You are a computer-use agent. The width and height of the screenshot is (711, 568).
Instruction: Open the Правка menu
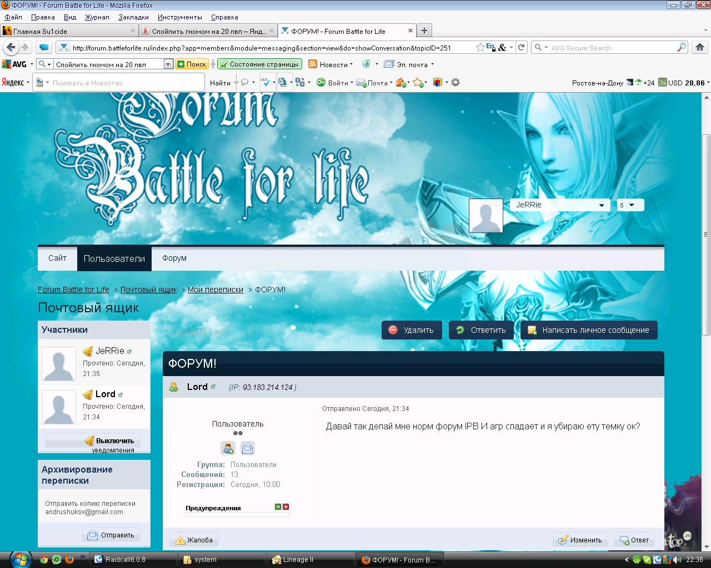tap(43, 17)
